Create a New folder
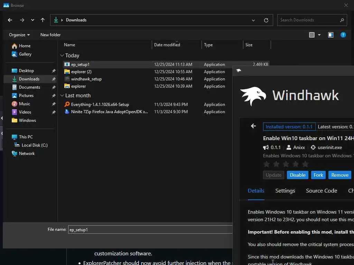354x265 pixels. pos(50,35)
